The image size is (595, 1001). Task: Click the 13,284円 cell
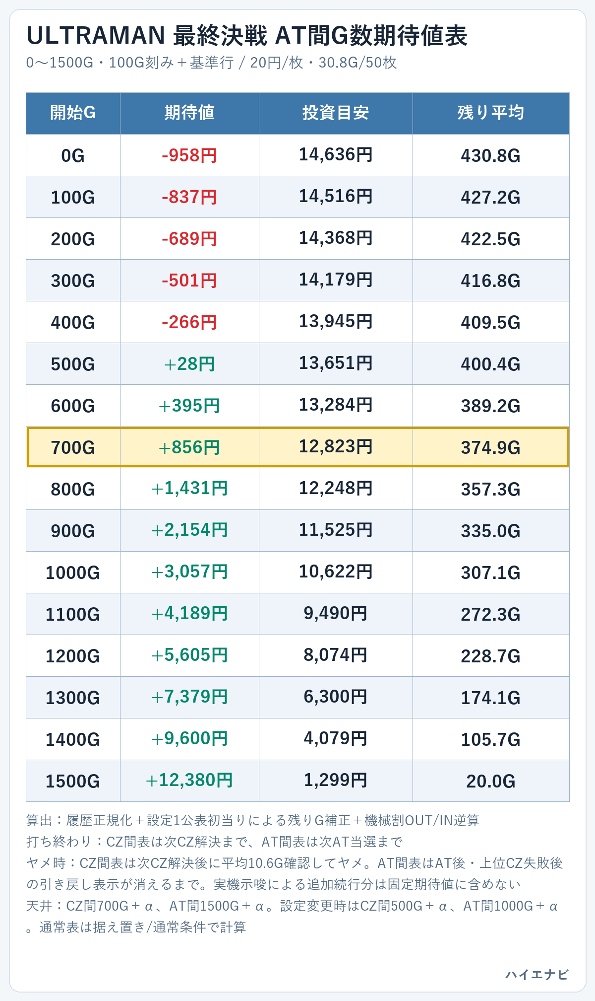coord(336,406)
